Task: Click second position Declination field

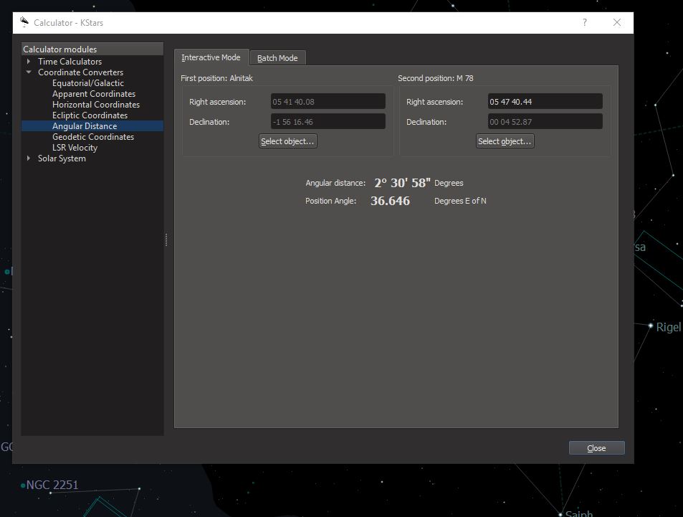Action: tap(545, 122)
